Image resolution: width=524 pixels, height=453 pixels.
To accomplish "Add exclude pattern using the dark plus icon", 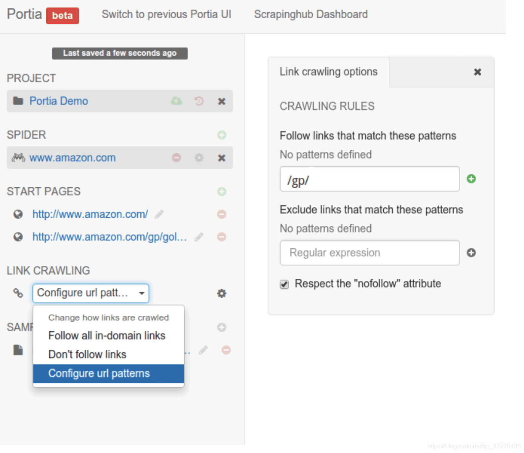I will click(x=471, y=253).
